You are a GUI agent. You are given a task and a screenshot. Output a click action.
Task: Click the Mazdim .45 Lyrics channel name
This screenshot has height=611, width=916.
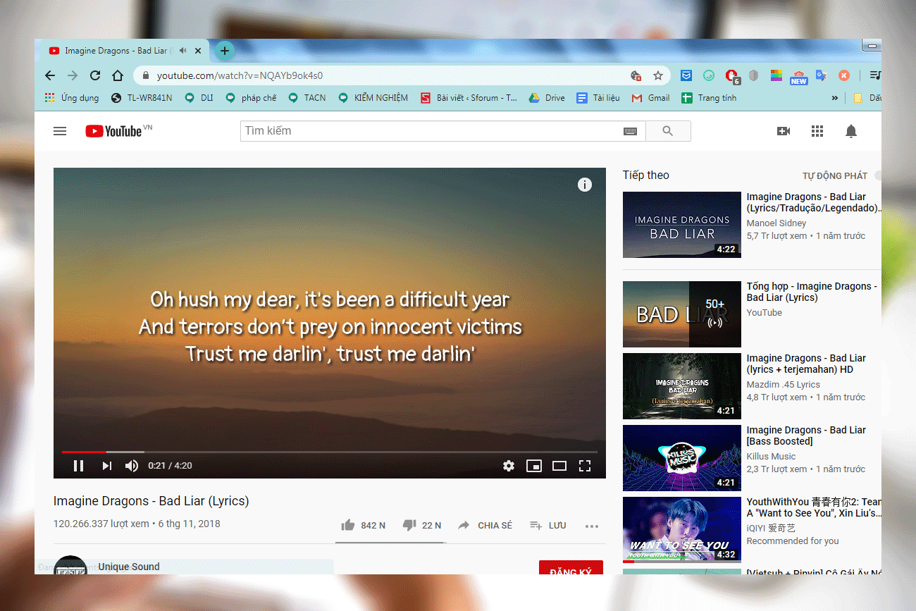784,385
